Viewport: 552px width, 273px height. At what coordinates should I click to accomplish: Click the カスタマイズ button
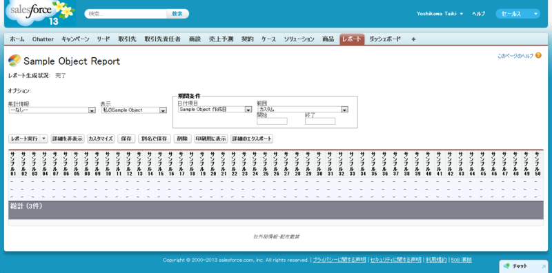click(101, 139)
